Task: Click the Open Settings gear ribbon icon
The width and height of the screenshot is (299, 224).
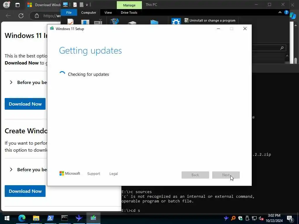Action: click(x=176, y=21)
